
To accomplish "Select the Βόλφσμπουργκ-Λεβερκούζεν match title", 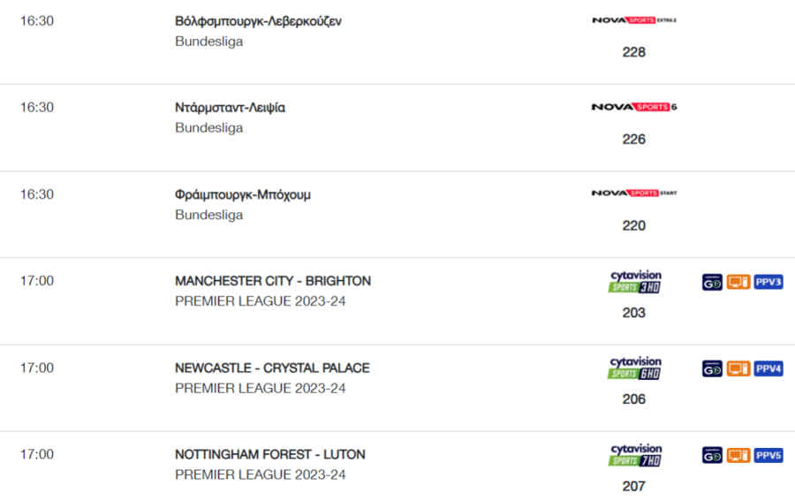I will (258, 21).
